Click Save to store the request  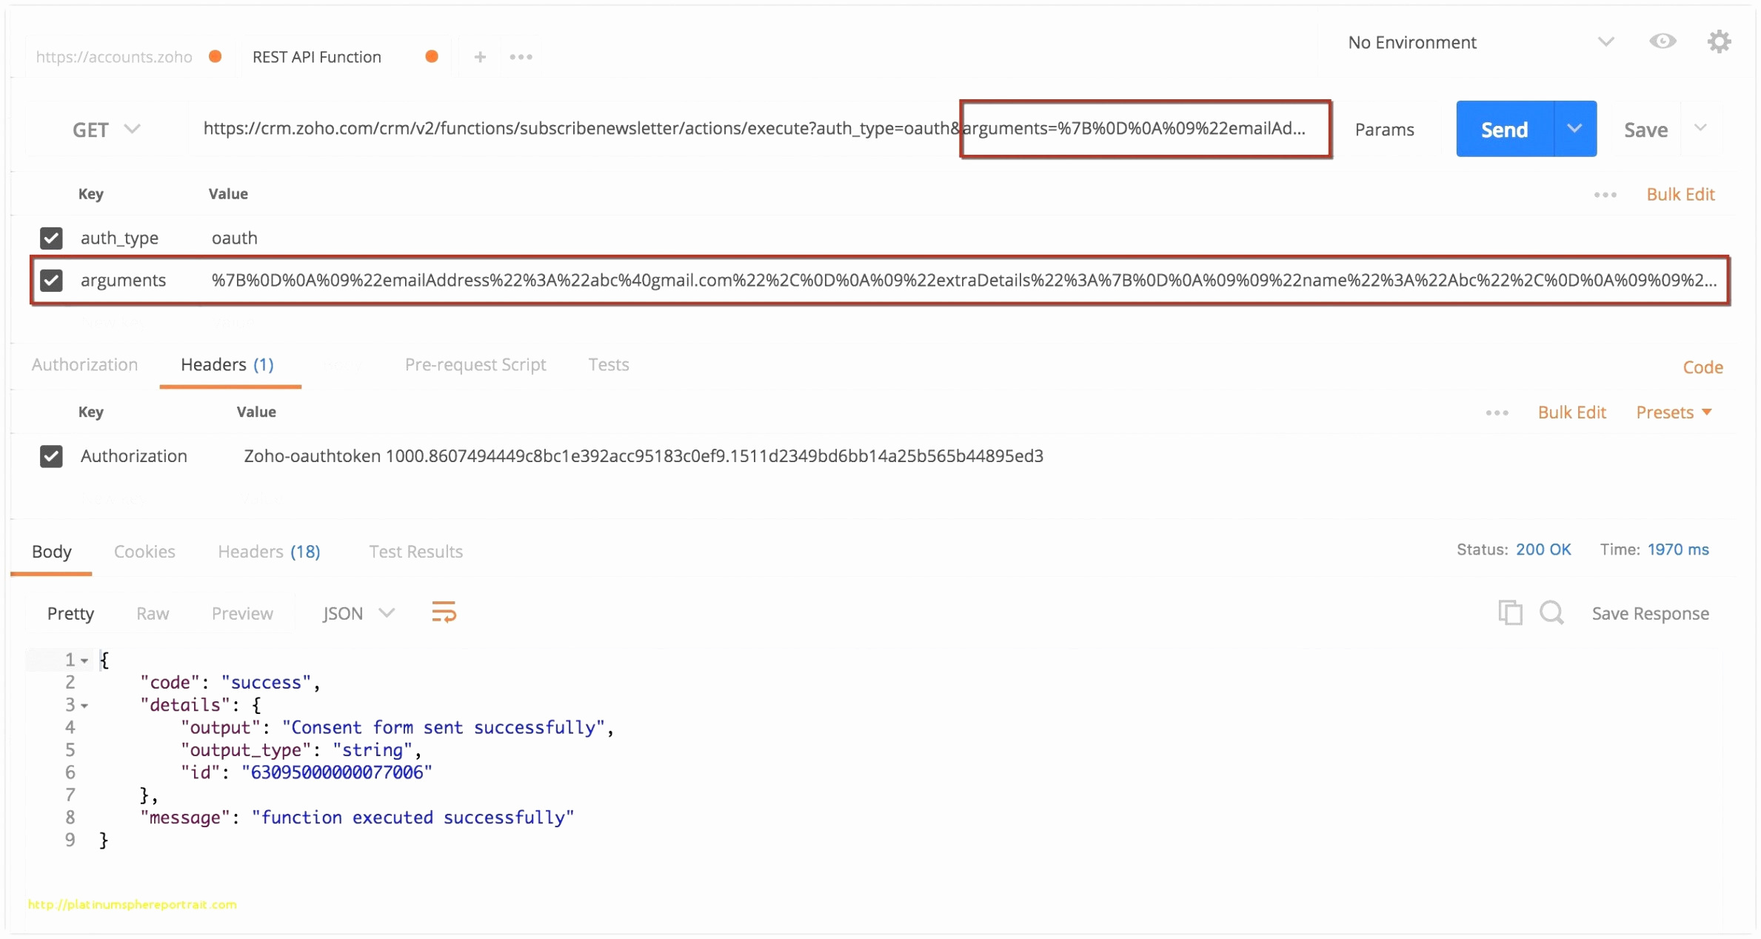pos(1645,128)
